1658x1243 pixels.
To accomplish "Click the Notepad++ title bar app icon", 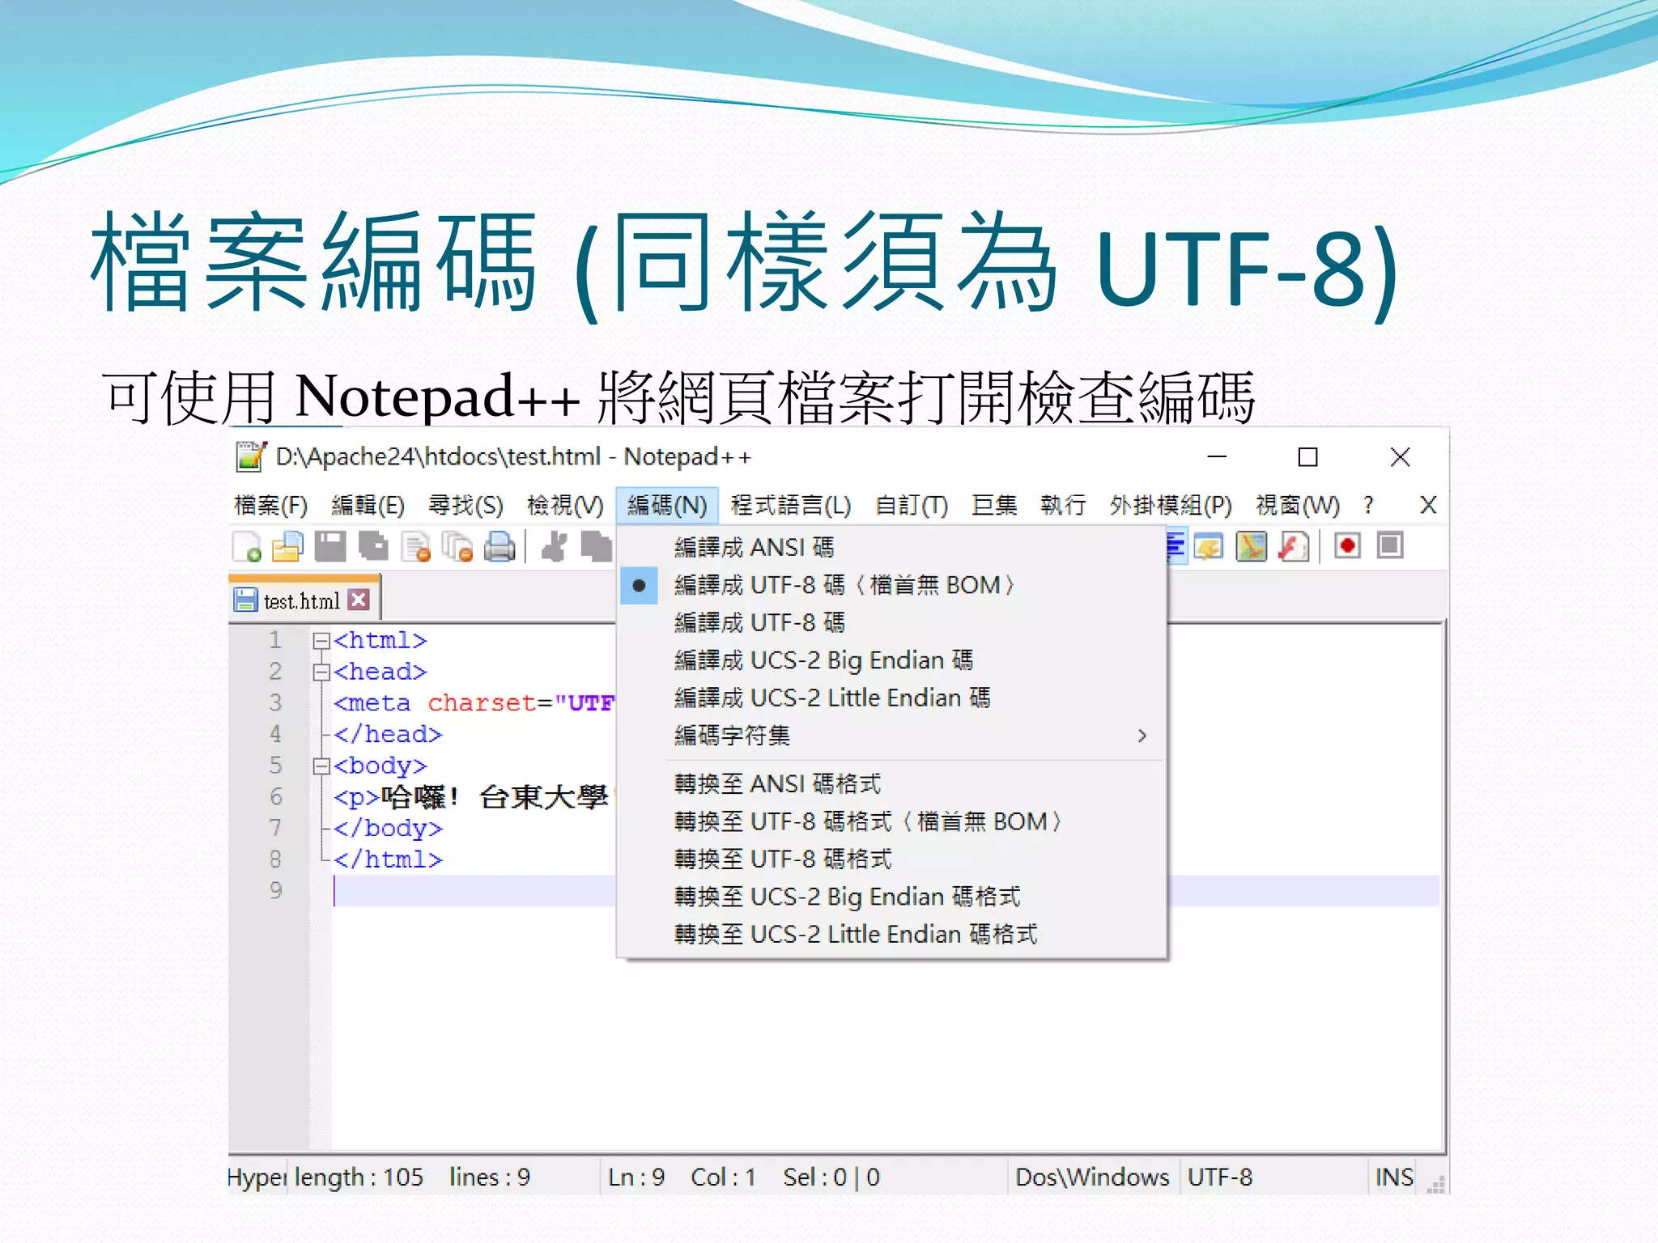I will pyautogui.click(x=251, y=456).
